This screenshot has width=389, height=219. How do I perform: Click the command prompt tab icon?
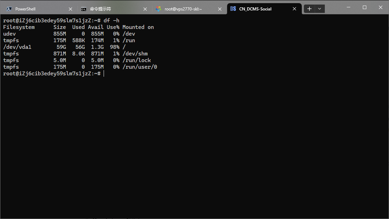click(x=84, y=9)
